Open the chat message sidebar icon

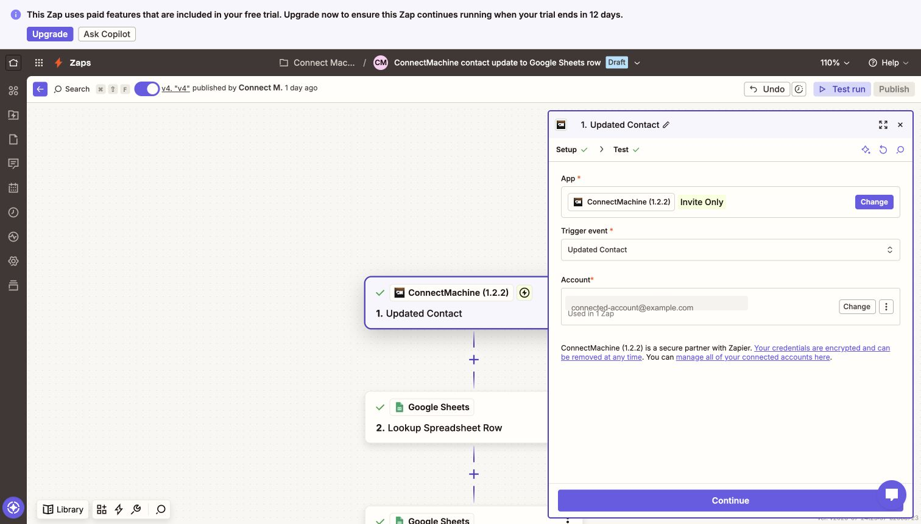(x=13, y=164)
